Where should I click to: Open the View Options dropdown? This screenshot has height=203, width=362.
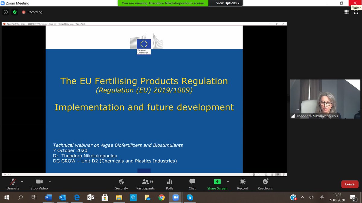click(x=228, y=3)
